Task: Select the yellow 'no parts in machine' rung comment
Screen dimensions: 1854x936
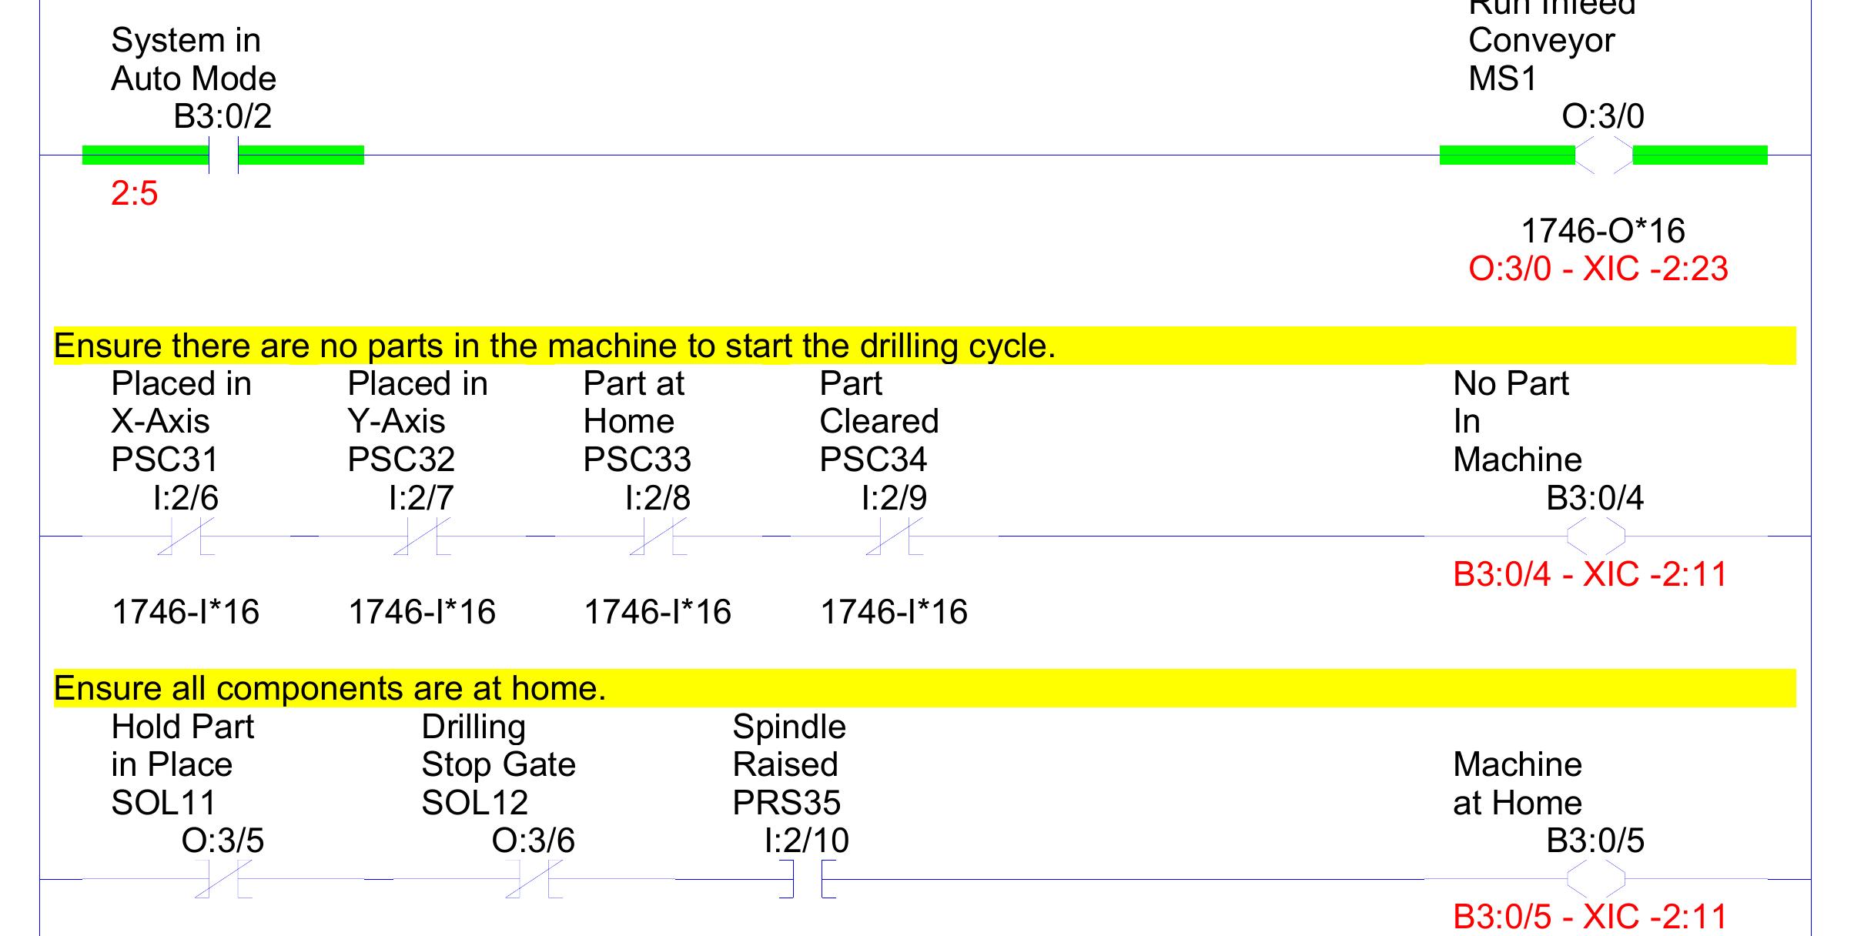Action: [x=554, y=346]
